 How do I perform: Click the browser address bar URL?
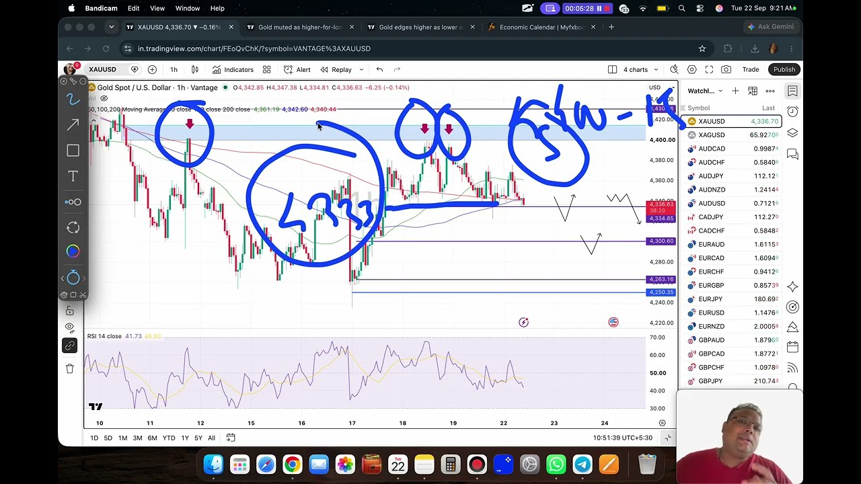point(254,48)
